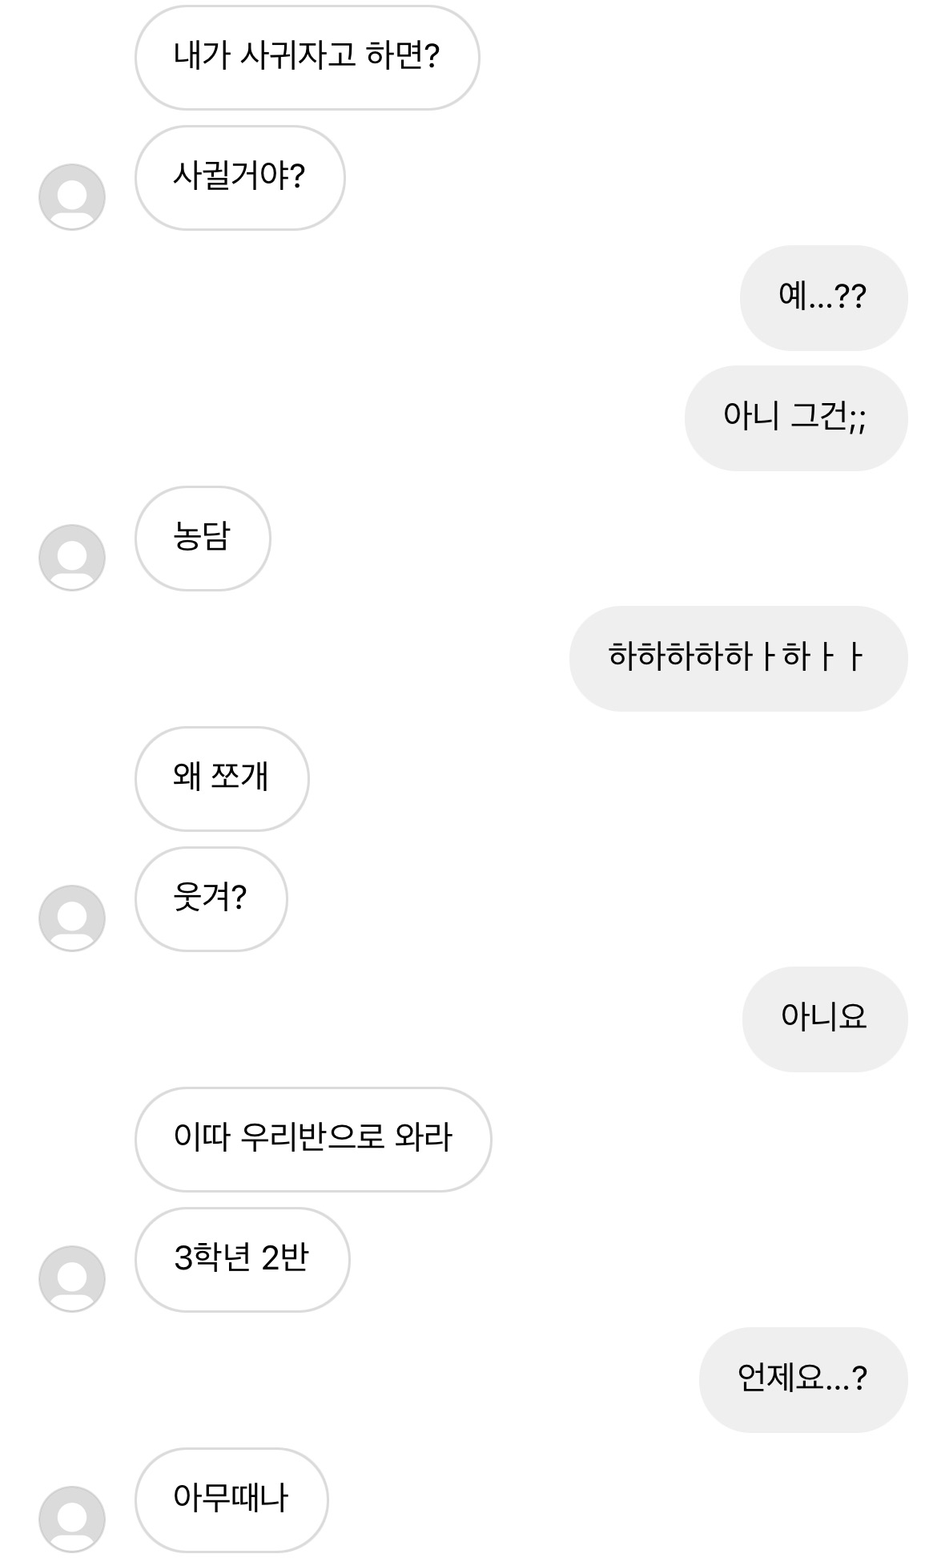Click the last sent gray bubble in the chat
This screenshot has height=1562, width=937.
click(x=802, y=1380)
